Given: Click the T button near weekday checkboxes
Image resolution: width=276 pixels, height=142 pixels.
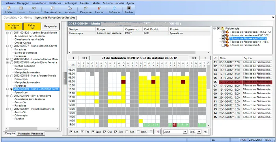Looking at the screenshot, I should (x=151, y=132).
